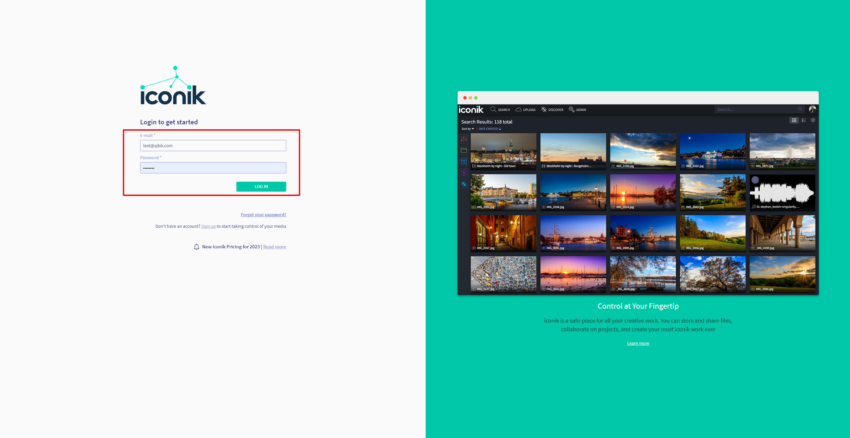Image resolution: width=850 pixels, height=438 pixels.
Task: Toggle DATE CREATED sort direction arrow
Action: coord(500,129)
